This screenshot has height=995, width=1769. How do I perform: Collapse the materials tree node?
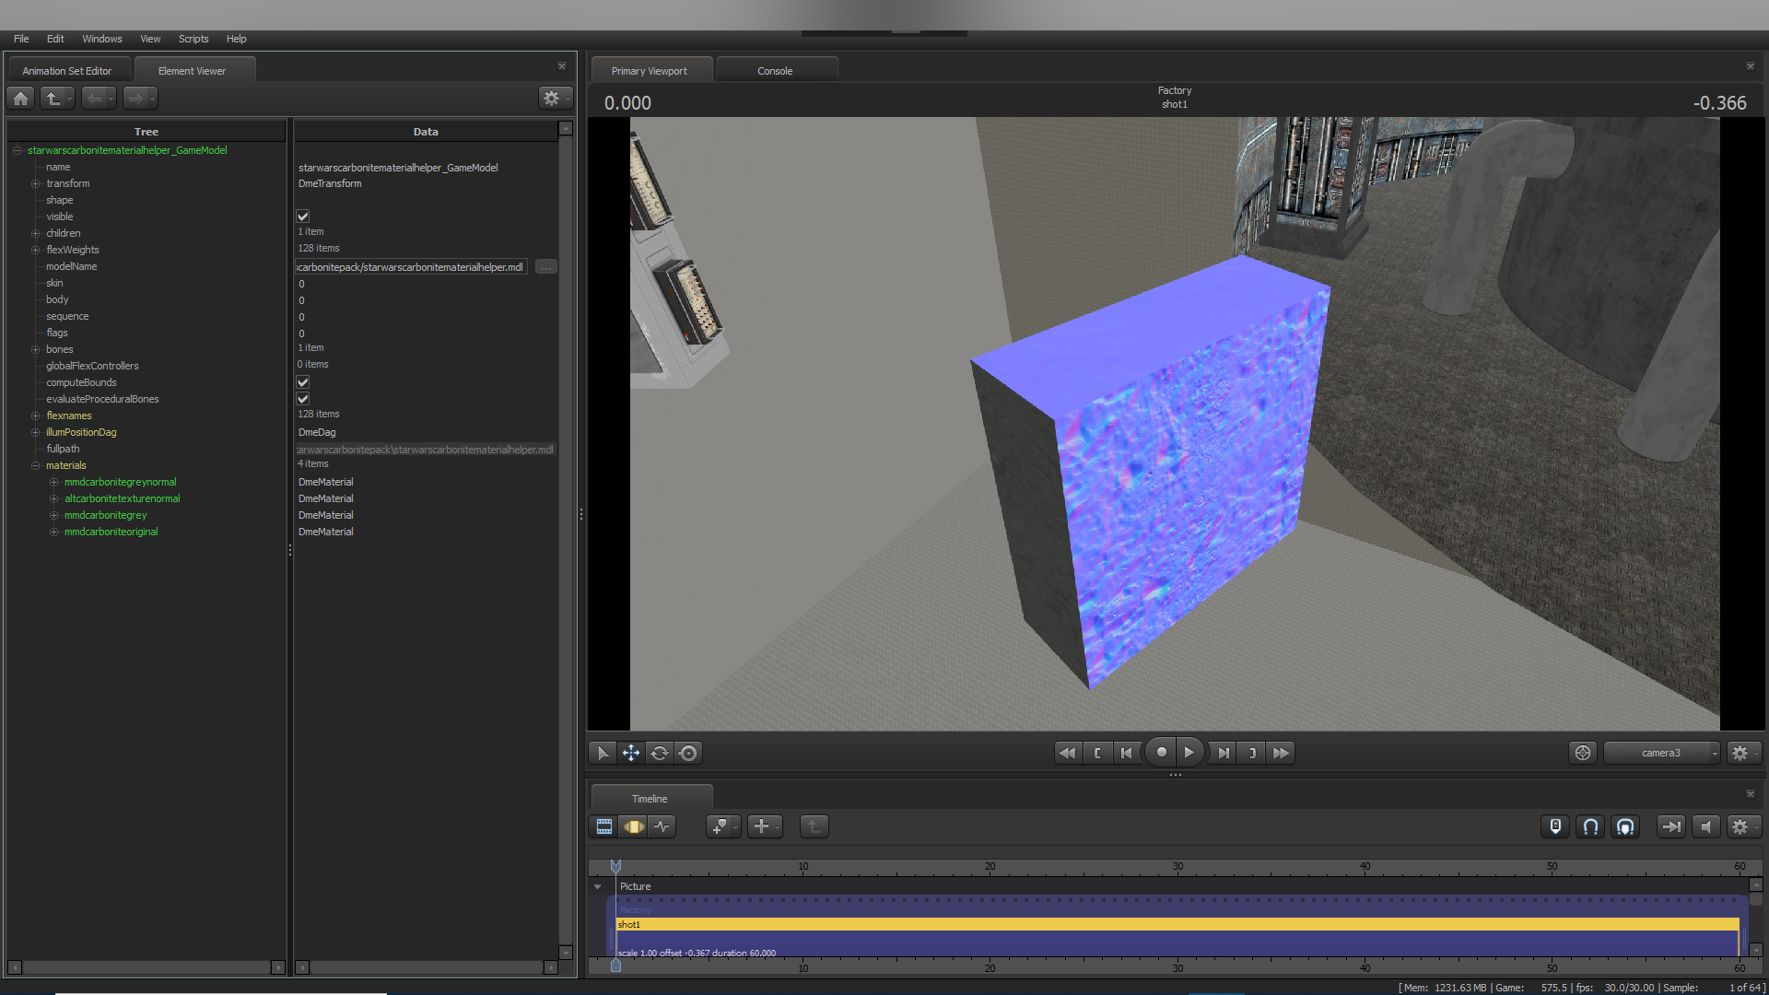point(36,466)
